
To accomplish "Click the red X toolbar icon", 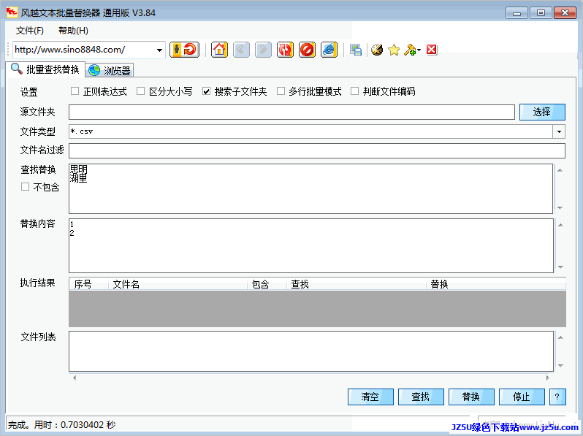I will pyautogui.click(x=432, y=50).
